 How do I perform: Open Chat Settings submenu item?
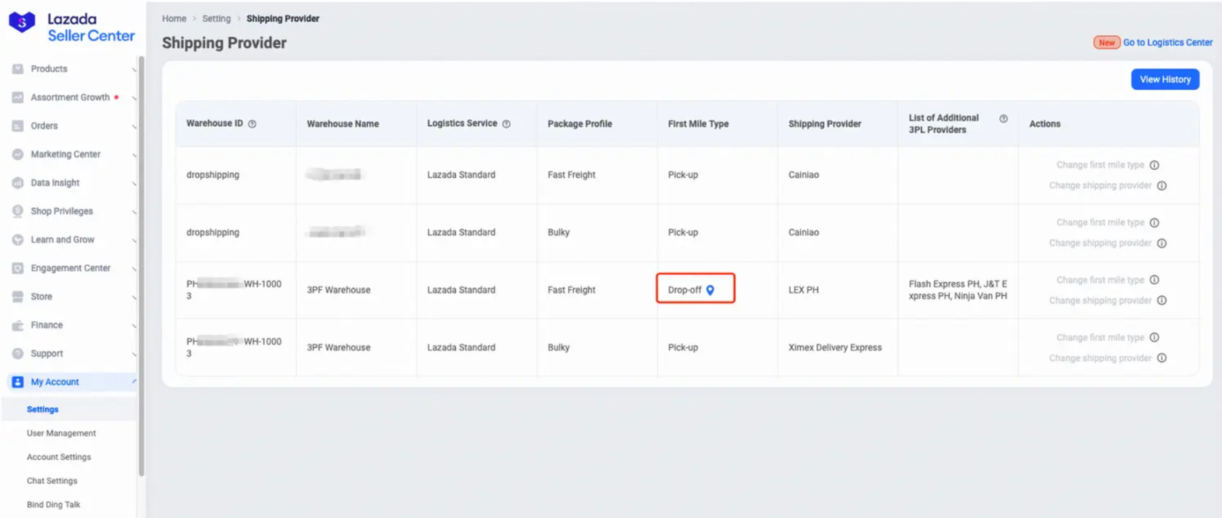(x=52, y=481)
